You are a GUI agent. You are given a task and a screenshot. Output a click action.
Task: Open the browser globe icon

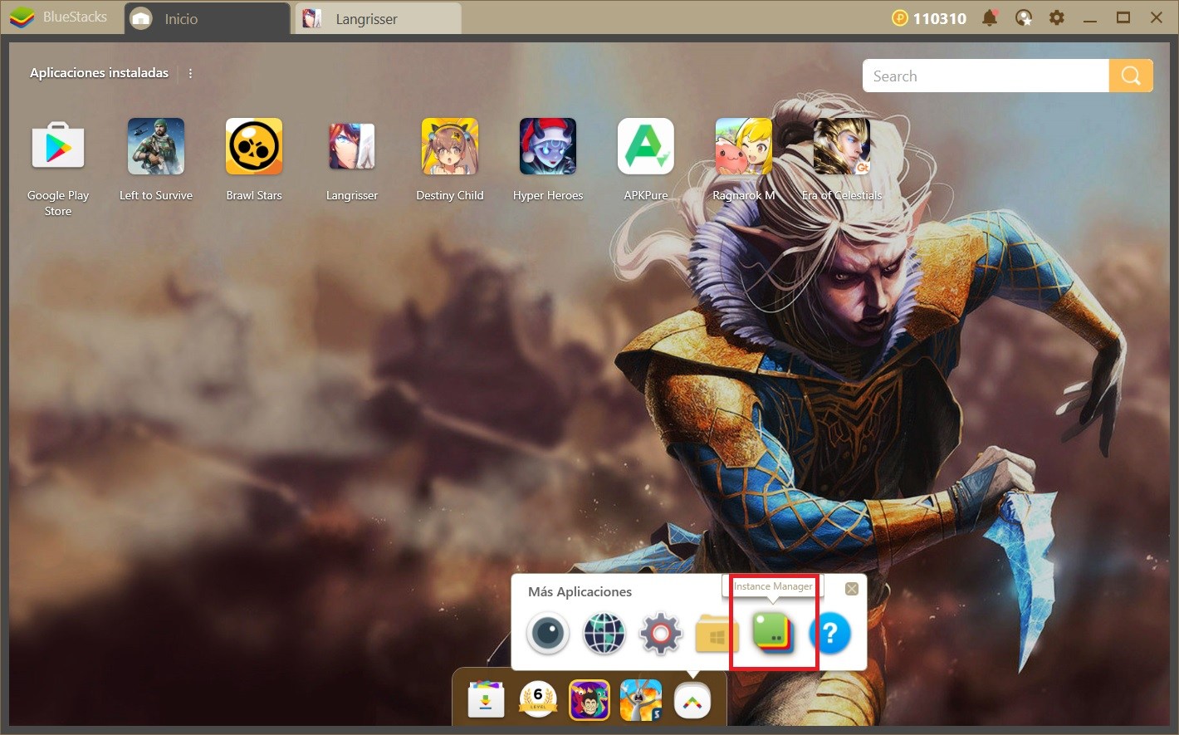(604, 634)
